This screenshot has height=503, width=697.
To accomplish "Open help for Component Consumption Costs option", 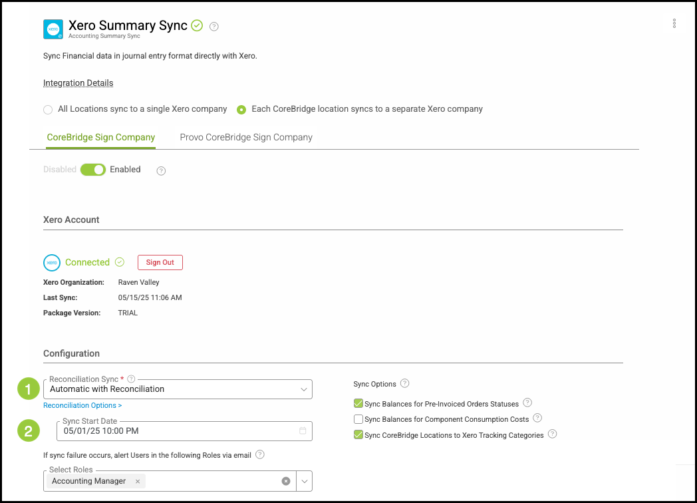I will tap(537, 418).
